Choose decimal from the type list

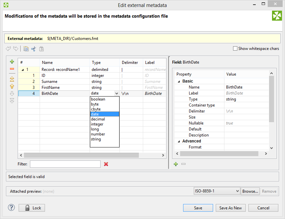click(x=98, y=119)
